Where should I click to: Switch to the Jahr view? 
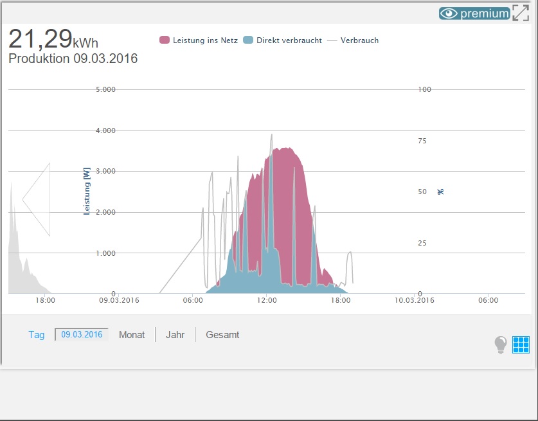[x=175, y=335]
